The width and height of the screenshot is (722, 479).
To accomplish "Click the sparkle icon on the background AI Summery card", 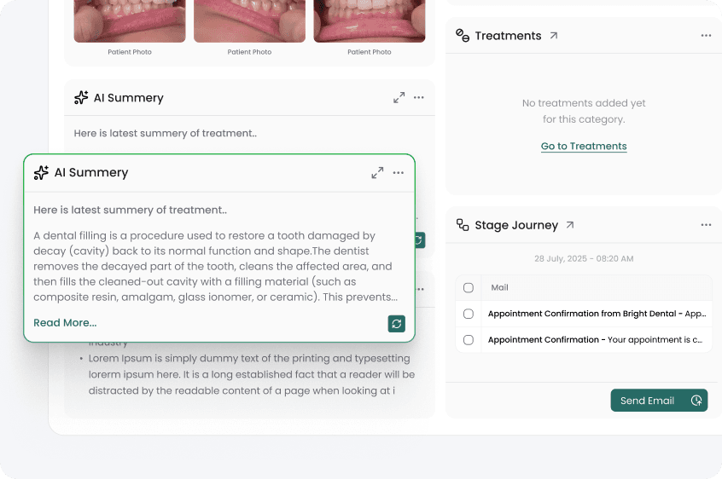I will click(81, 98).
